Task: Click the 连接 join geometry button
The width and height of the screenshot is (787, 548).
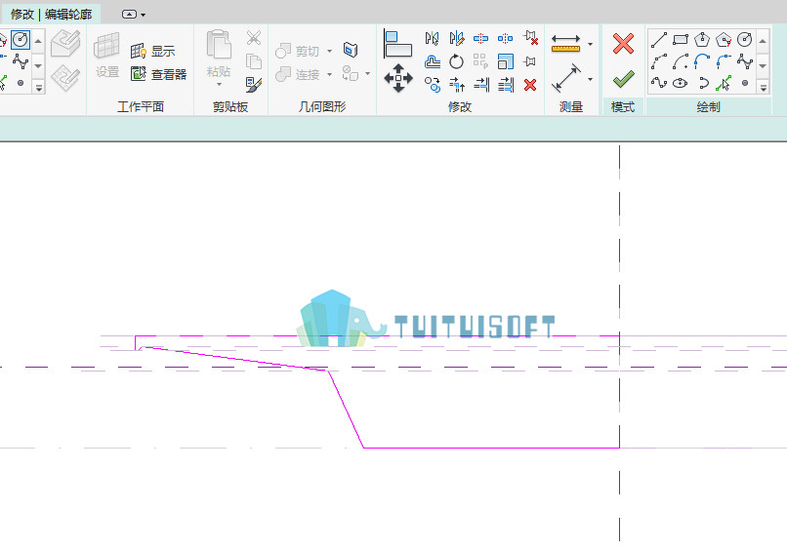Action: point(298,74)
